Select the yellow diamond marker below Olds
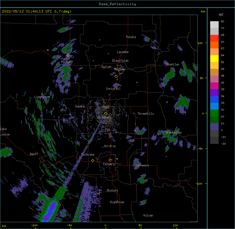Image resolution: width=235 pixels, height=229 pixels. [x=106, y=113]
